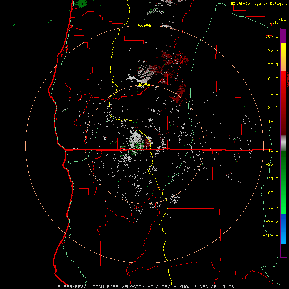Select the 92.3 velocity scale label
This screenshot has width=289, height=289.
(273, 50)
